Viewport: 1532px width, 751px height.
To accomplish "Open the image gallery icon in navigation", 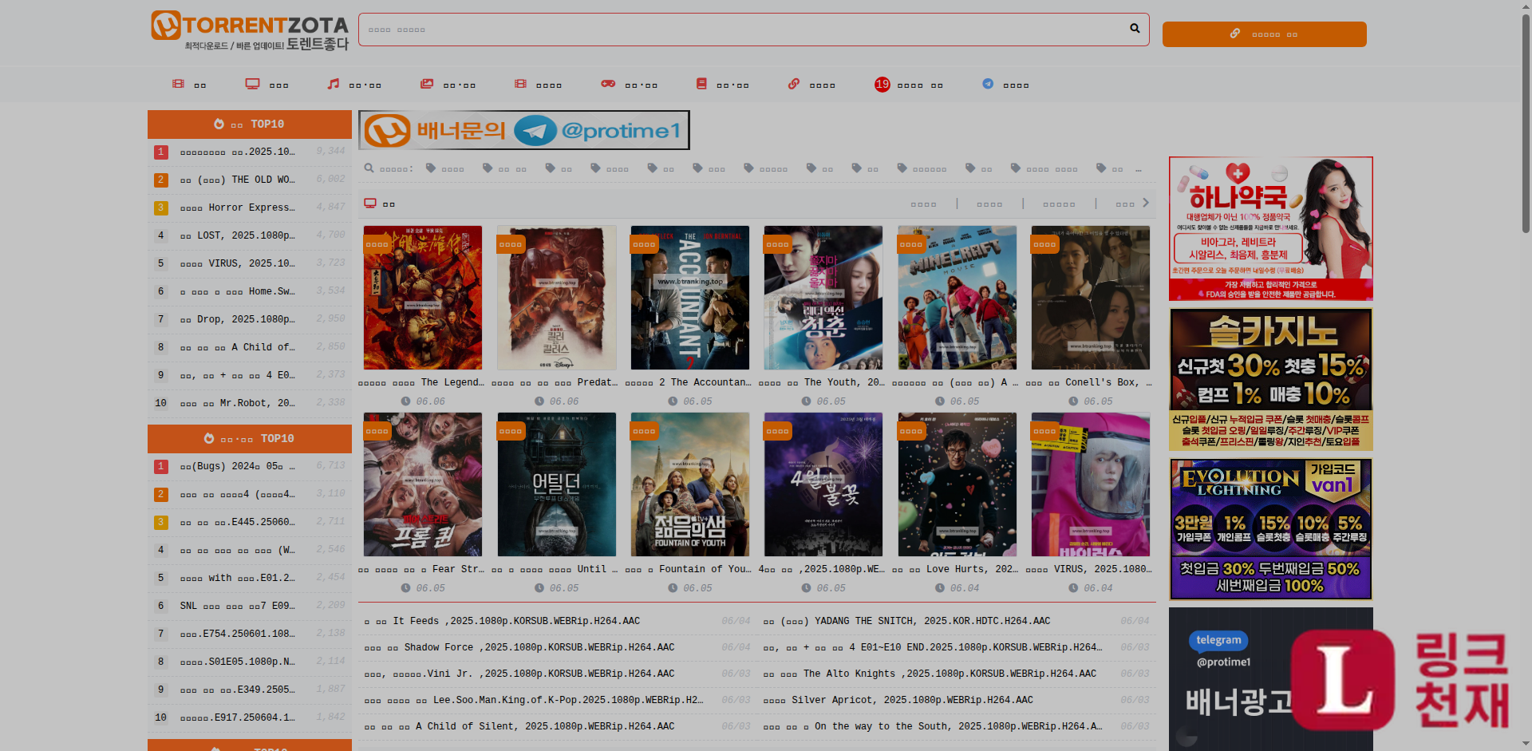I will coord(427,84).
